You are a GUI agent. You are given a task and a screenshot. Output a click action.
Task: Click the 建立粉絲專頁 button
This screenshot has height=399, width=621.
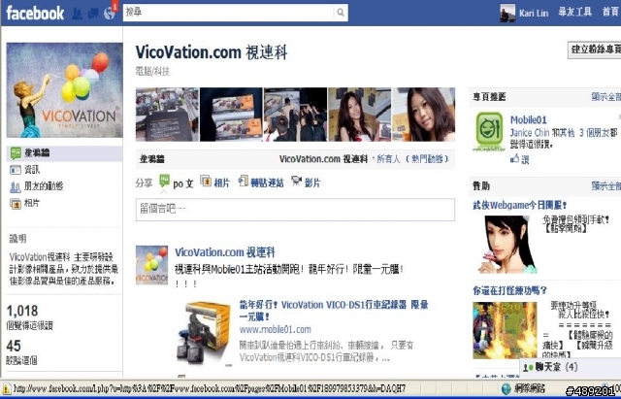[x=595, y=50]
